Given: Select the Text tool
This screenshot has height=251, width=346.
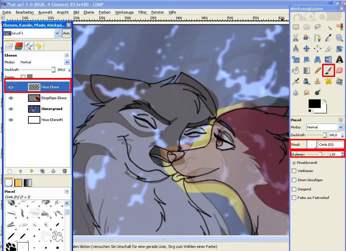Looking at the screenshot, I should [340, 59].
